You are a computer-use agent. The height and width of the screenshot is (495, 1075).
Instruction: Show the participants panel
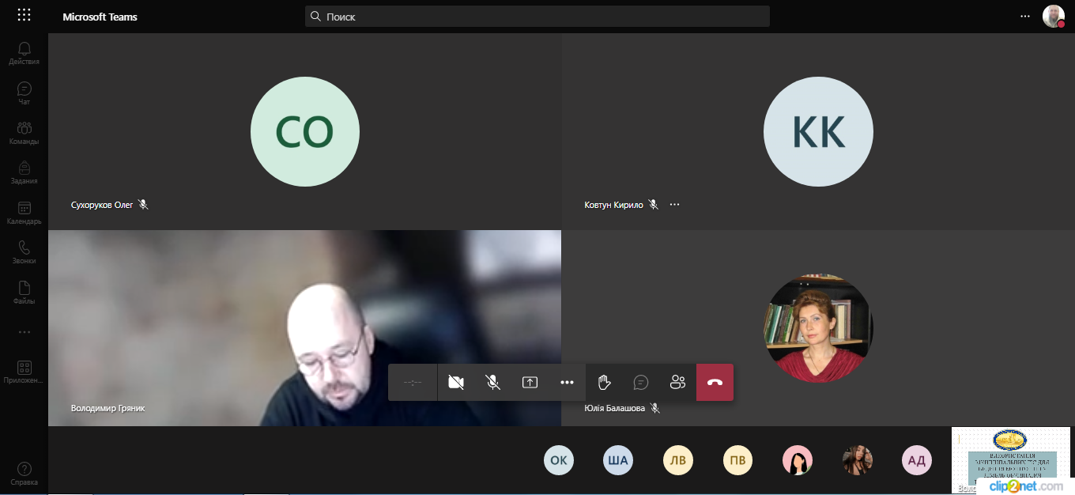(x=677, y=382)
